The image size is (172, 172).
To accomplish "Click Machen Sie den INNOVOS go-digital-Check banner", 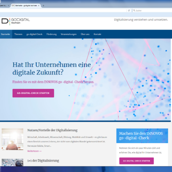I will tap(142, 136).
